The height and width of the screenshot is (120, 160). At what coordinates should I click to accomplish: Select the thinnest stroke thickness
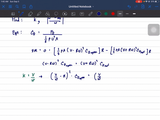(x=127, y=14)
